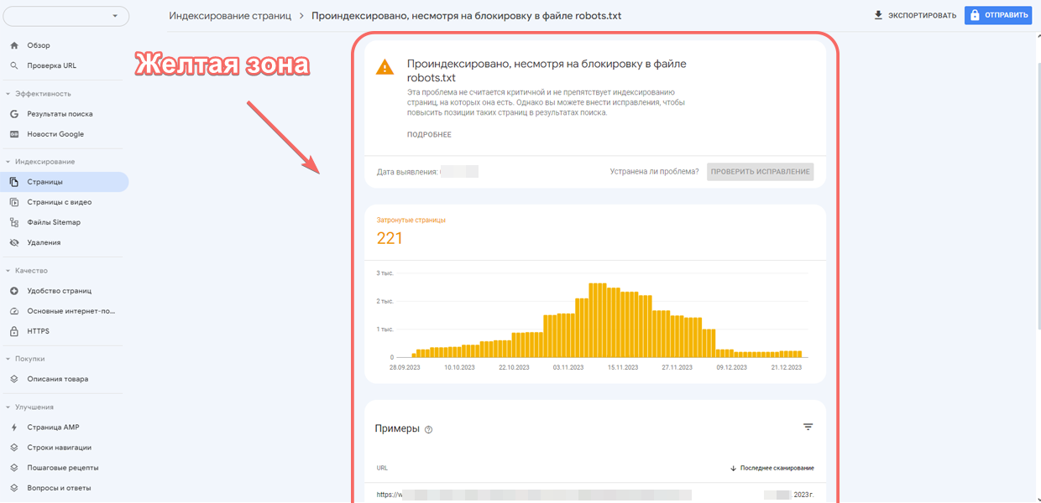Go back to Индексирование страниц breadcrumb
The image size is (1041, 503).
230,16
